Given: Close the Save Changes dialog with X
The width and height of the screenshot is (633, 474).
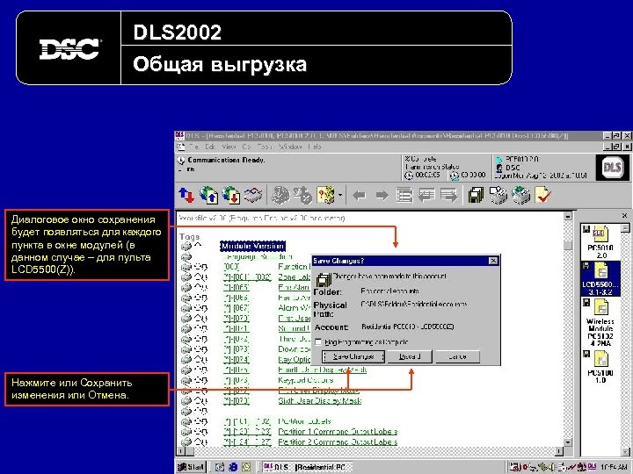Looking at the screenshot, I should [493, 261].
